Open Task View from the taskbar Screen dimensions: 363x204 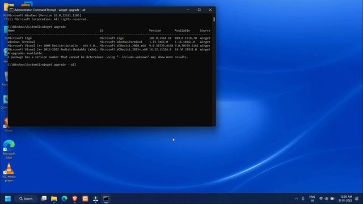point(44,199)
